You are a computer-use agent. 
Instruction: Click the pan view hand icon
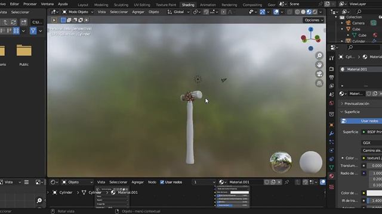tap(319, 65)
